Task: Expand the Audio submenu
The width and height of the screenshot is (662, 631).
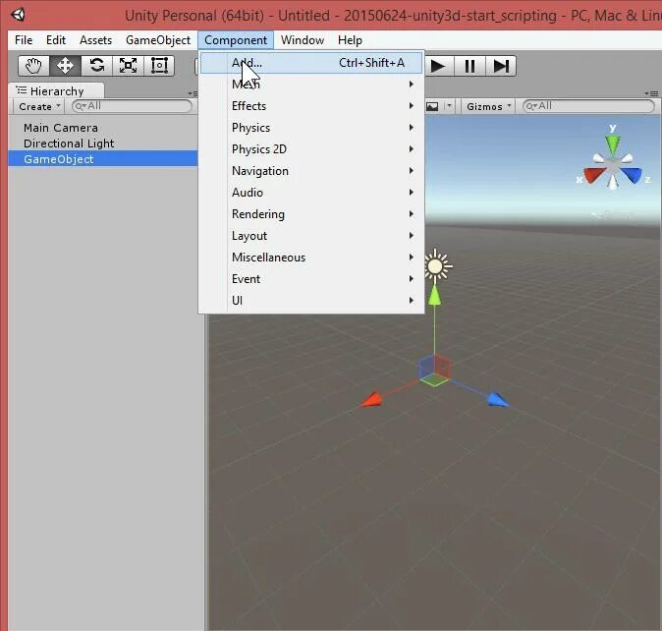Action: click(x=311, y=193)
